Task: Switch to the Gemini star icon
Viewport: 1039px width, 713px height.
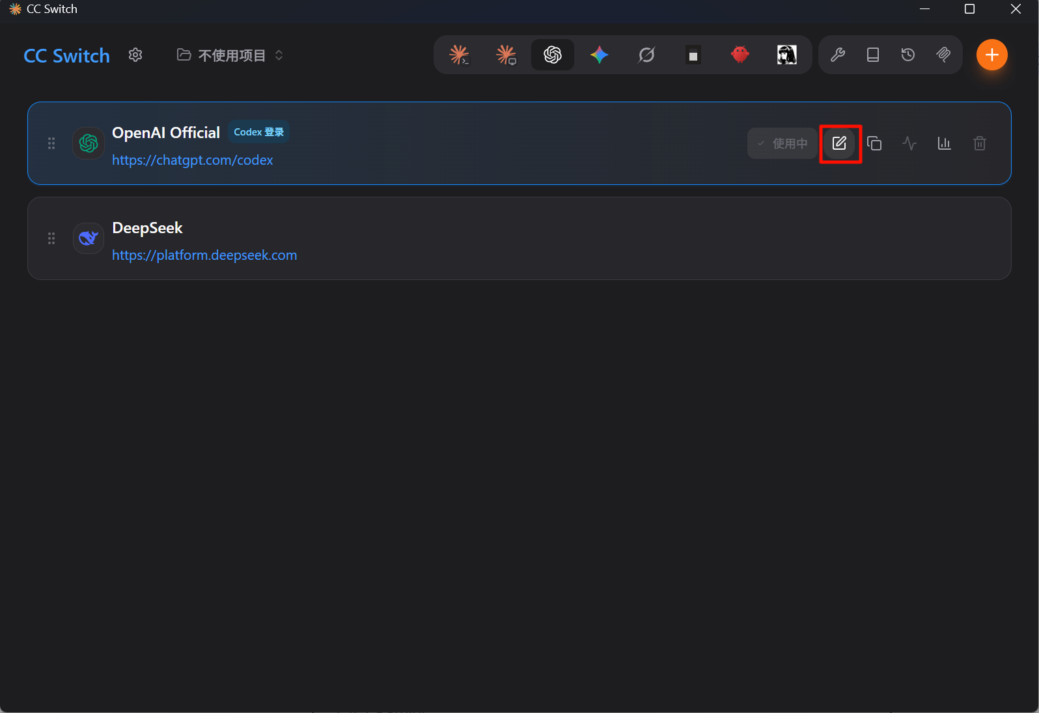Action: 600,55
